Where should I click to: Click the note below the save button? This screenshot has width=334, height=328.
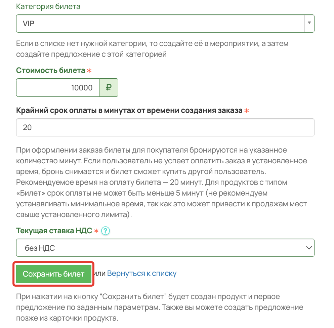160,307
